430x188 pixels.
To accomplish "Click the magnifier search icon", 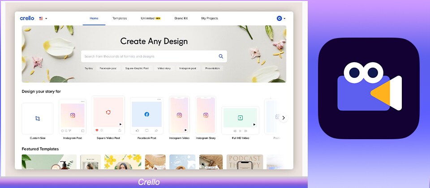I will (x=221, y=56).
